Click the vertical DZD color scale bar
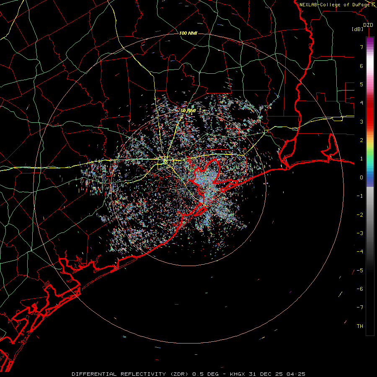The height and width of the screenshot is (377, 377). [x=370, y=186]
